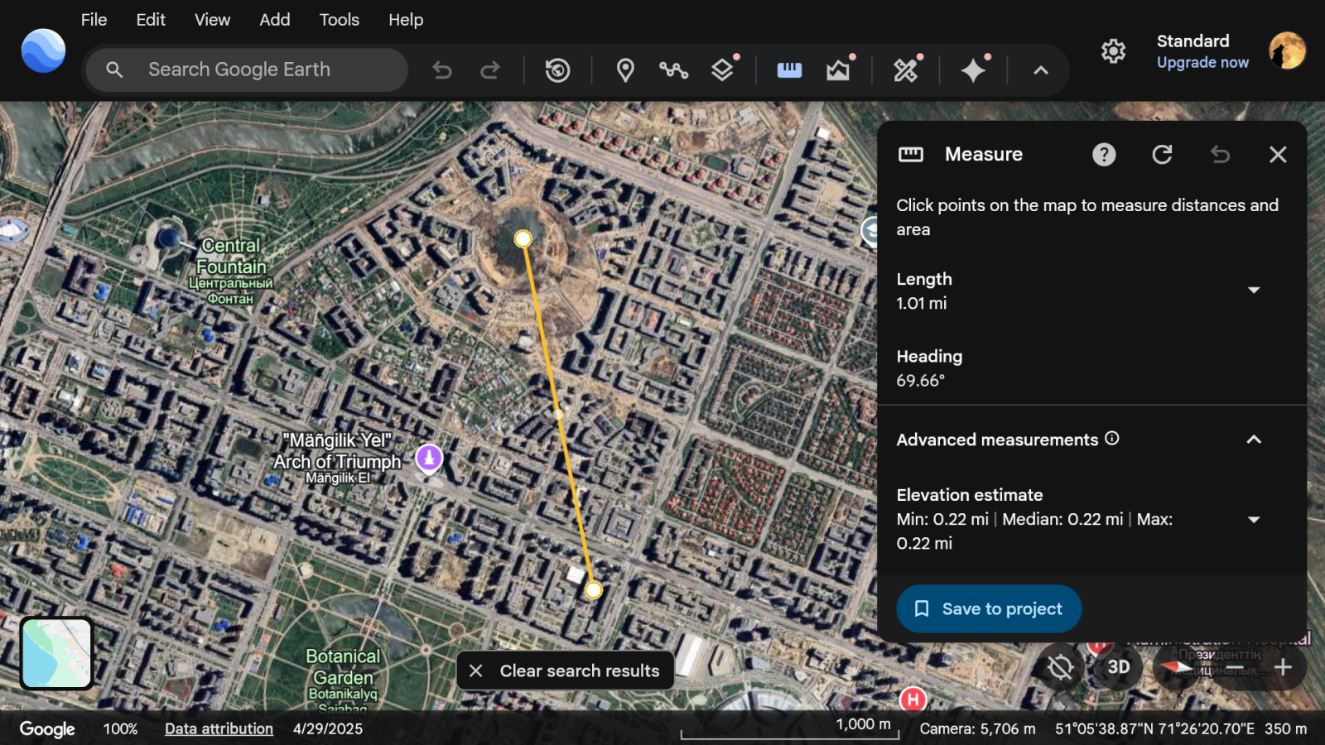Click the ruler Measure tool icon
This screenshot has width=1325, height=745.
[x=789, y=70]
